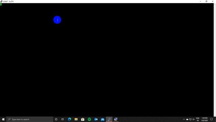This screenshot has width=216, height=122.
Task: Open the Windows Start menu
Action: click(x=3, y=119)
